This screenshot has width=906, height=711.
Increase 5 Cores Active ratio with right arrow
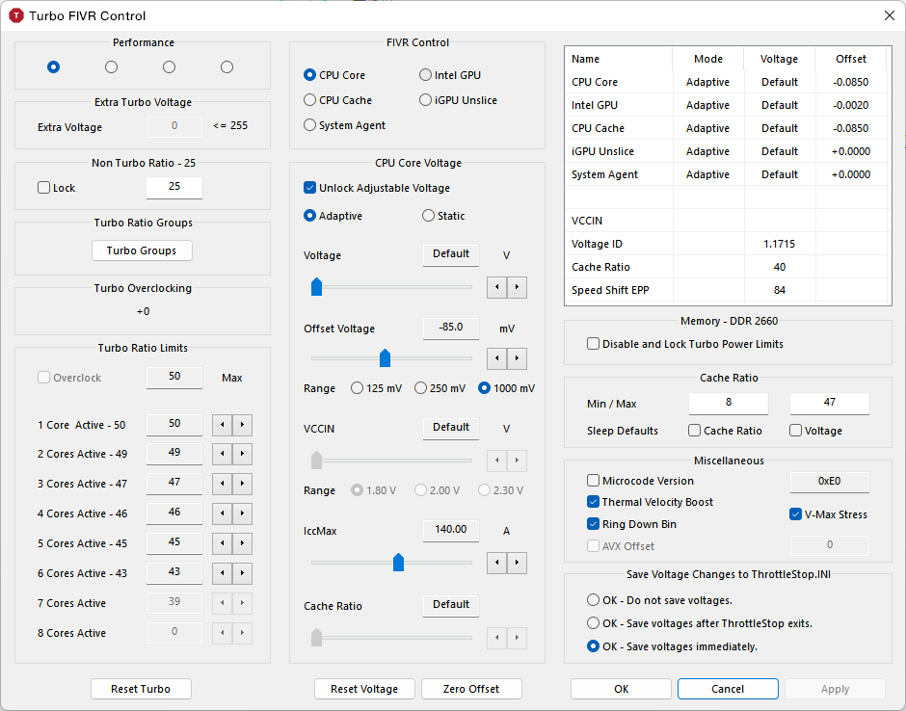click(x=242, y=543)
